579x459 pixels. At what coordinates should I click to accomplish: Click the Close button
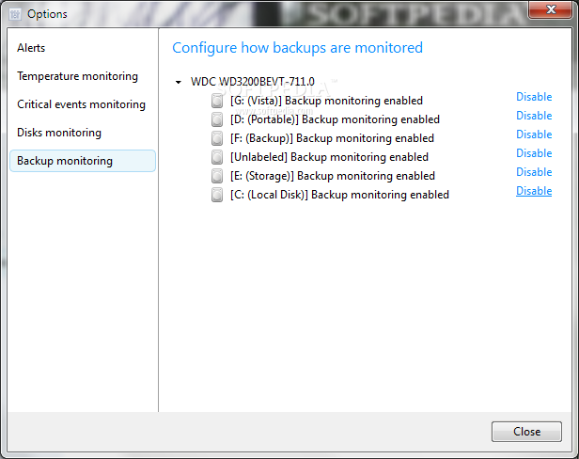[526, 432]
